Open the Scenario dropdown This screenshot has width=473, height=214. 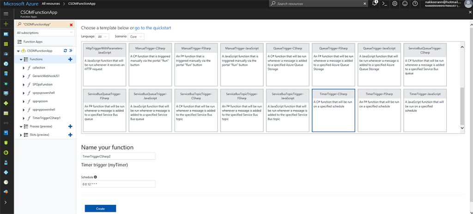tap(137, 36)
